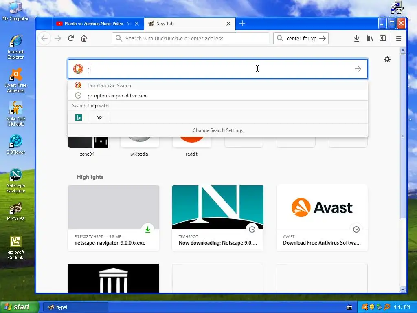Maximize the Mypal browser window
This screenshot has height=313, width=417.
pyautogui.click(x=392, y=24)
